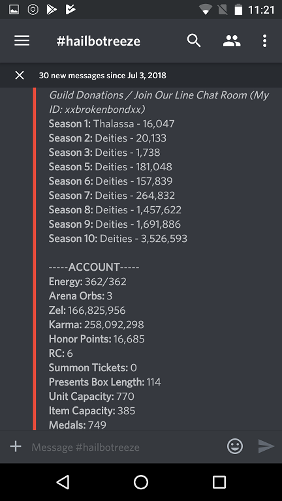Tap the plus attachment icon
Viewport: 282px width, 501px height.
16,446
